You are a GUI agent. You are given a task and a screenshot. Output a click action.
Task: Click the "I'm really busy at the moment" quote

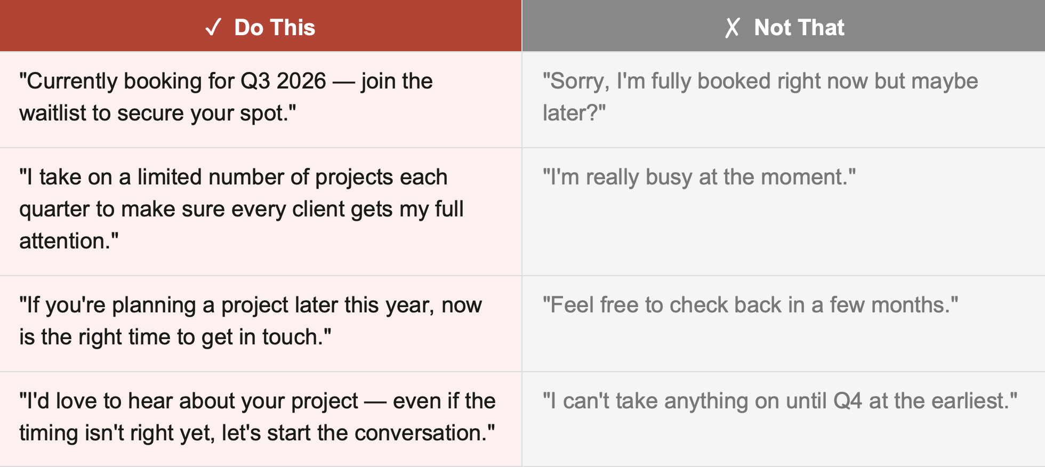(699, 177)
